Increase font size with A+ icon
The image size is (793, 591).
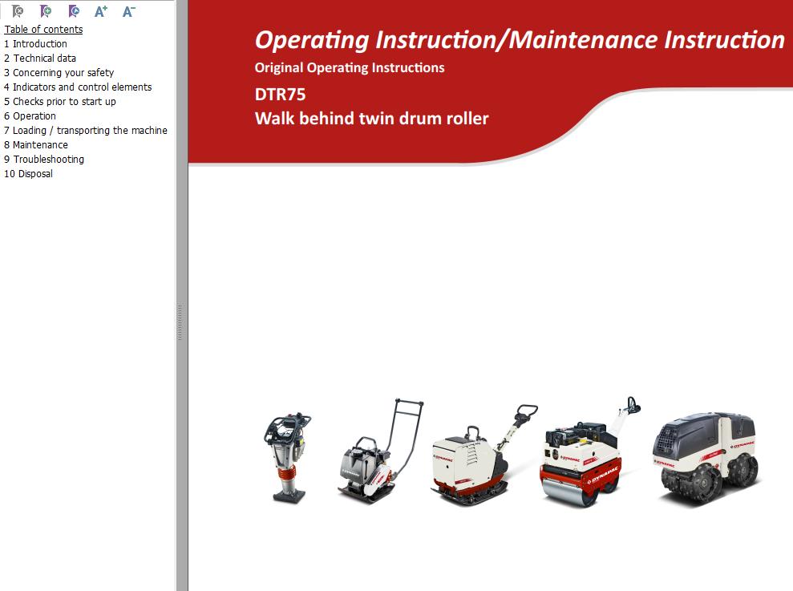pos(101,11)
